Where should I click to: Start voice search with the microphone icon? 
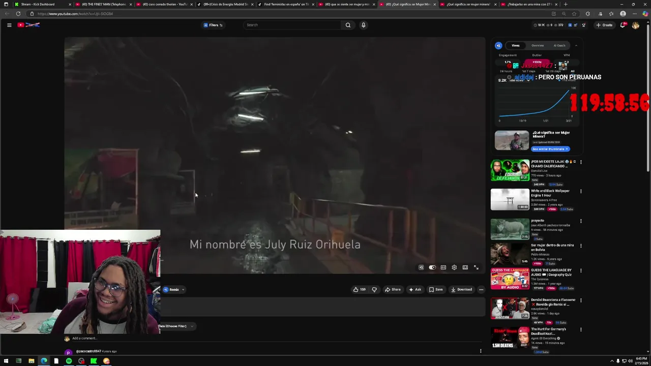pyautogui.click(x=363, y=25)
